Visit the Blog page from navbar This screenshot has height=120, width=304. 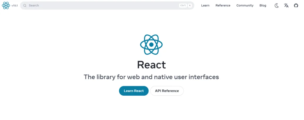click(x=263, y=5)
